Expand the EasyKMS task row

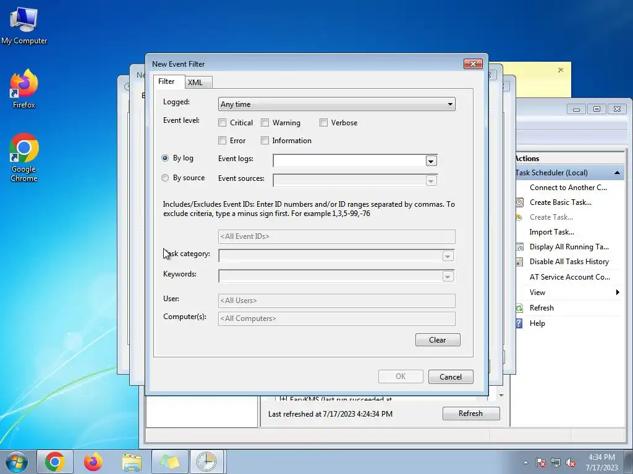[283, 399]
